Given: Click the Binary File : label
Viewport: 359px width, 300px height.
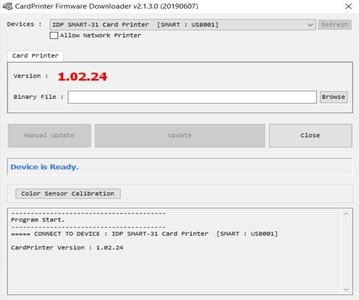Looking at the screenshot, I should click(x=38, y=97).
